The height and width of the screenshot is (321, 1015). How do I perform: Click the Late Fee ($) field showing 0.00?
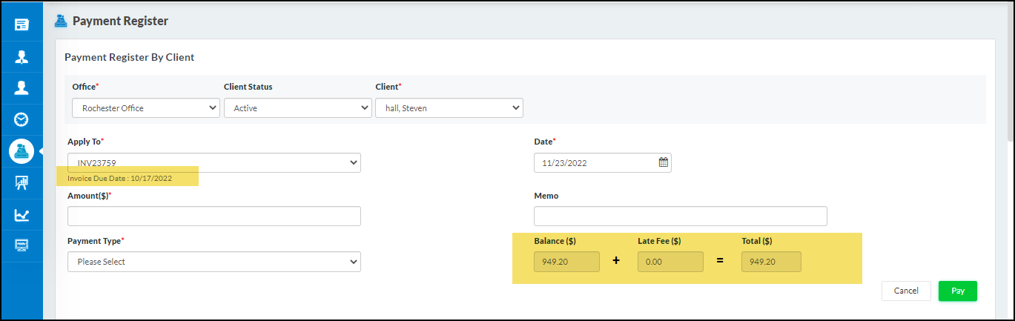670,262
